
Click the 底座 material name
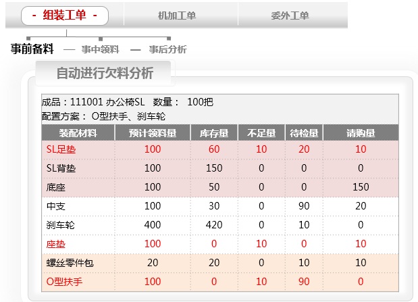(x=55, y=187)
